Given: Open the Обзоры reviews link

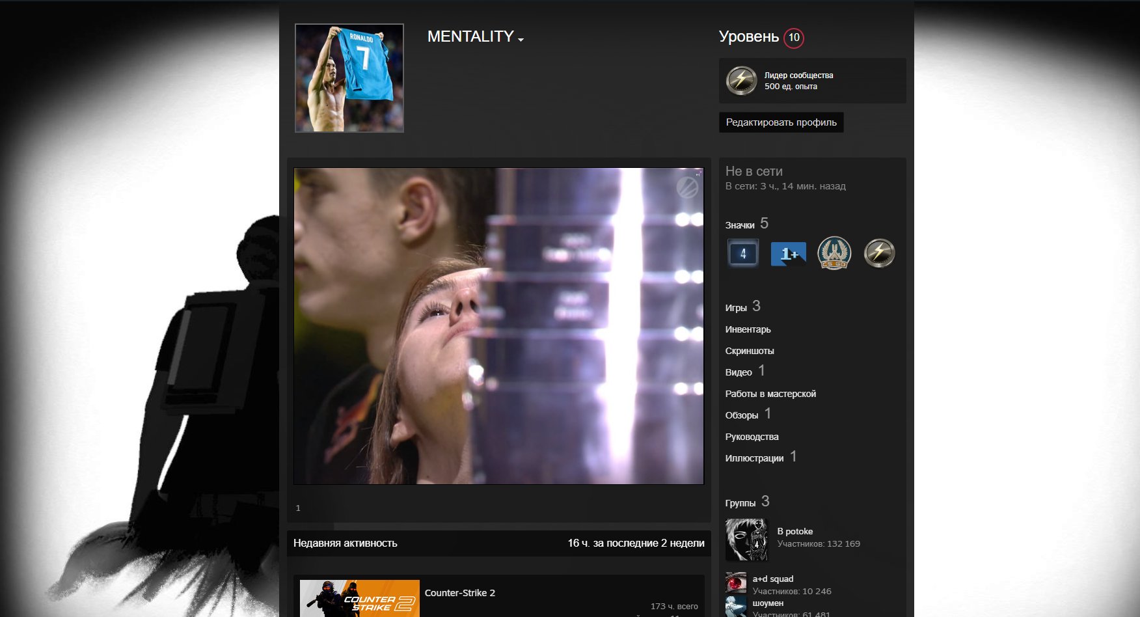Looking at the screenshot, I should tap(742, 415).
